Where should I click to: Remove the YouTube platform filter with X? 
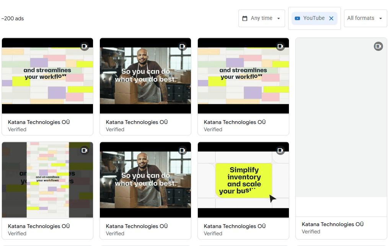(x=331, y=18)
